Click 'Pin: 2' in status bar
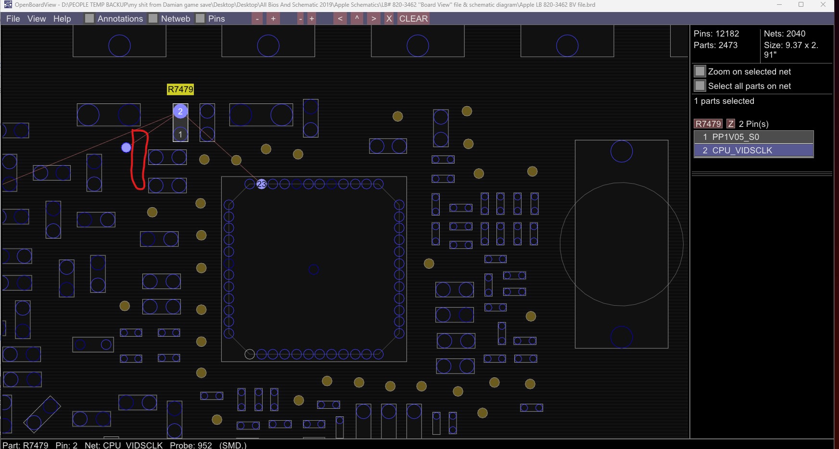Screen dimensions: 839x449 [66, 445]
